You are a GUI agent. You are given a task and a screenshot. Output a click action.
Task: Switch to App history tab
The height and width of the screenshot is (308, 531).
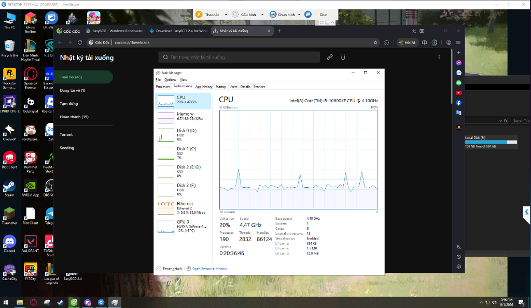point(204,87)
